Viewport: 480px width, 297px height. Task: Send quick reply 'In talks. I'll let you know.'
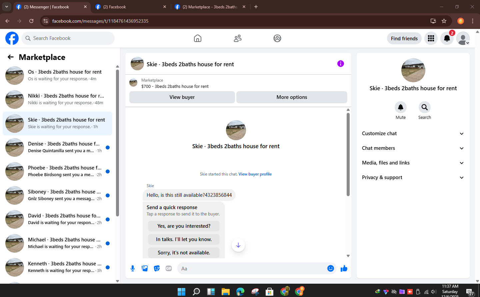[x=184, y=239]
